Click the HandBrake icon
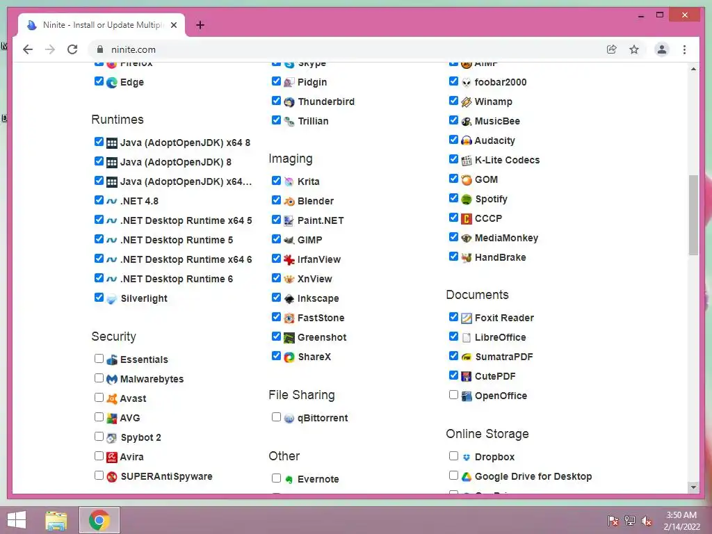The image size is (712, 534). [467, 257]
